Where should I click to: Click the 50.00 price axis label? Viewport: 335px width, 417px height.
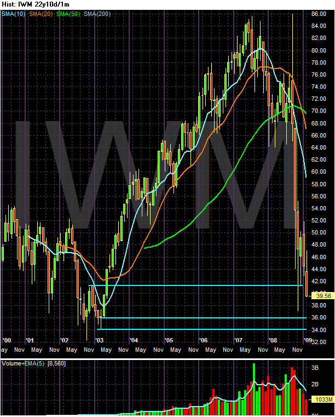[319, 232]
